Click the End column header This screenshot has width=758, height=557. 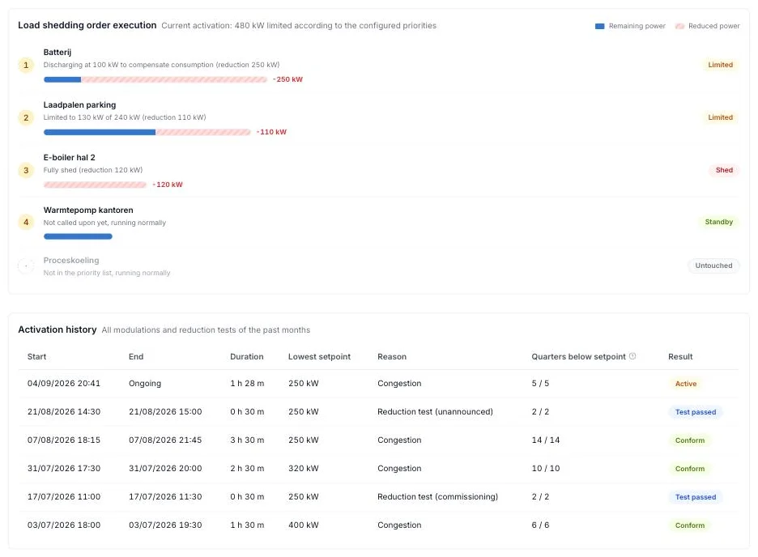pos(136,356)
